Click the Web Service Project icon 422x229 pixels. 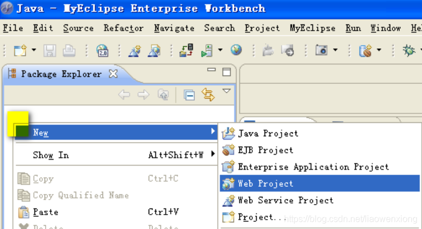pyautogui.click(x=228, y=201)
